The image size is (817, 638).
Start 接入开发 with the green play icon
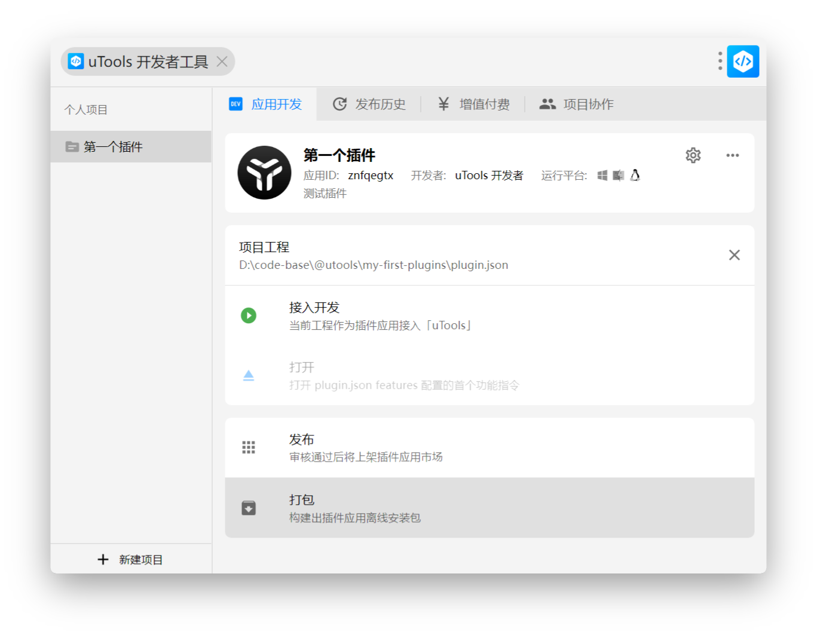click(249, 315)
